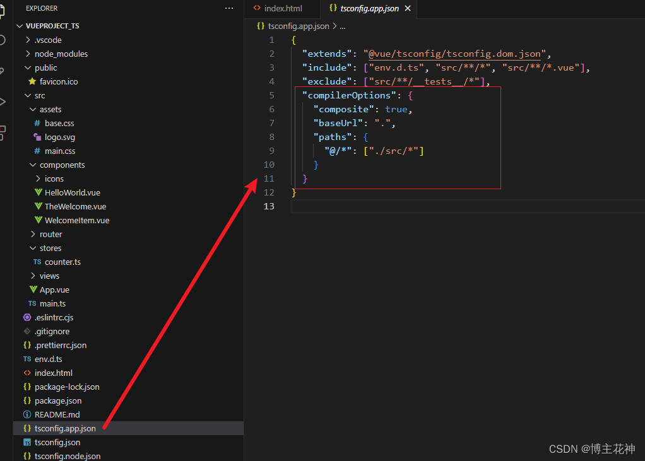Open the HelloWorld.vue file name
Screen dimensions: 645x461
pos(73,193)
